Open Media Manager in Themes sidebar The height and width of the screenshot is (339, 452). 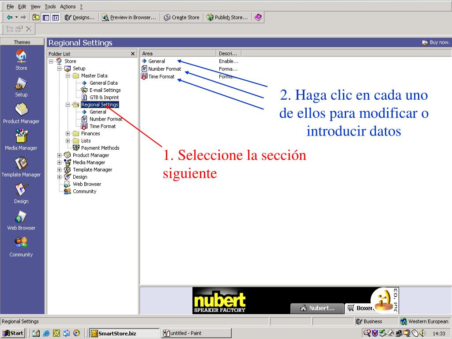point(21,139)
